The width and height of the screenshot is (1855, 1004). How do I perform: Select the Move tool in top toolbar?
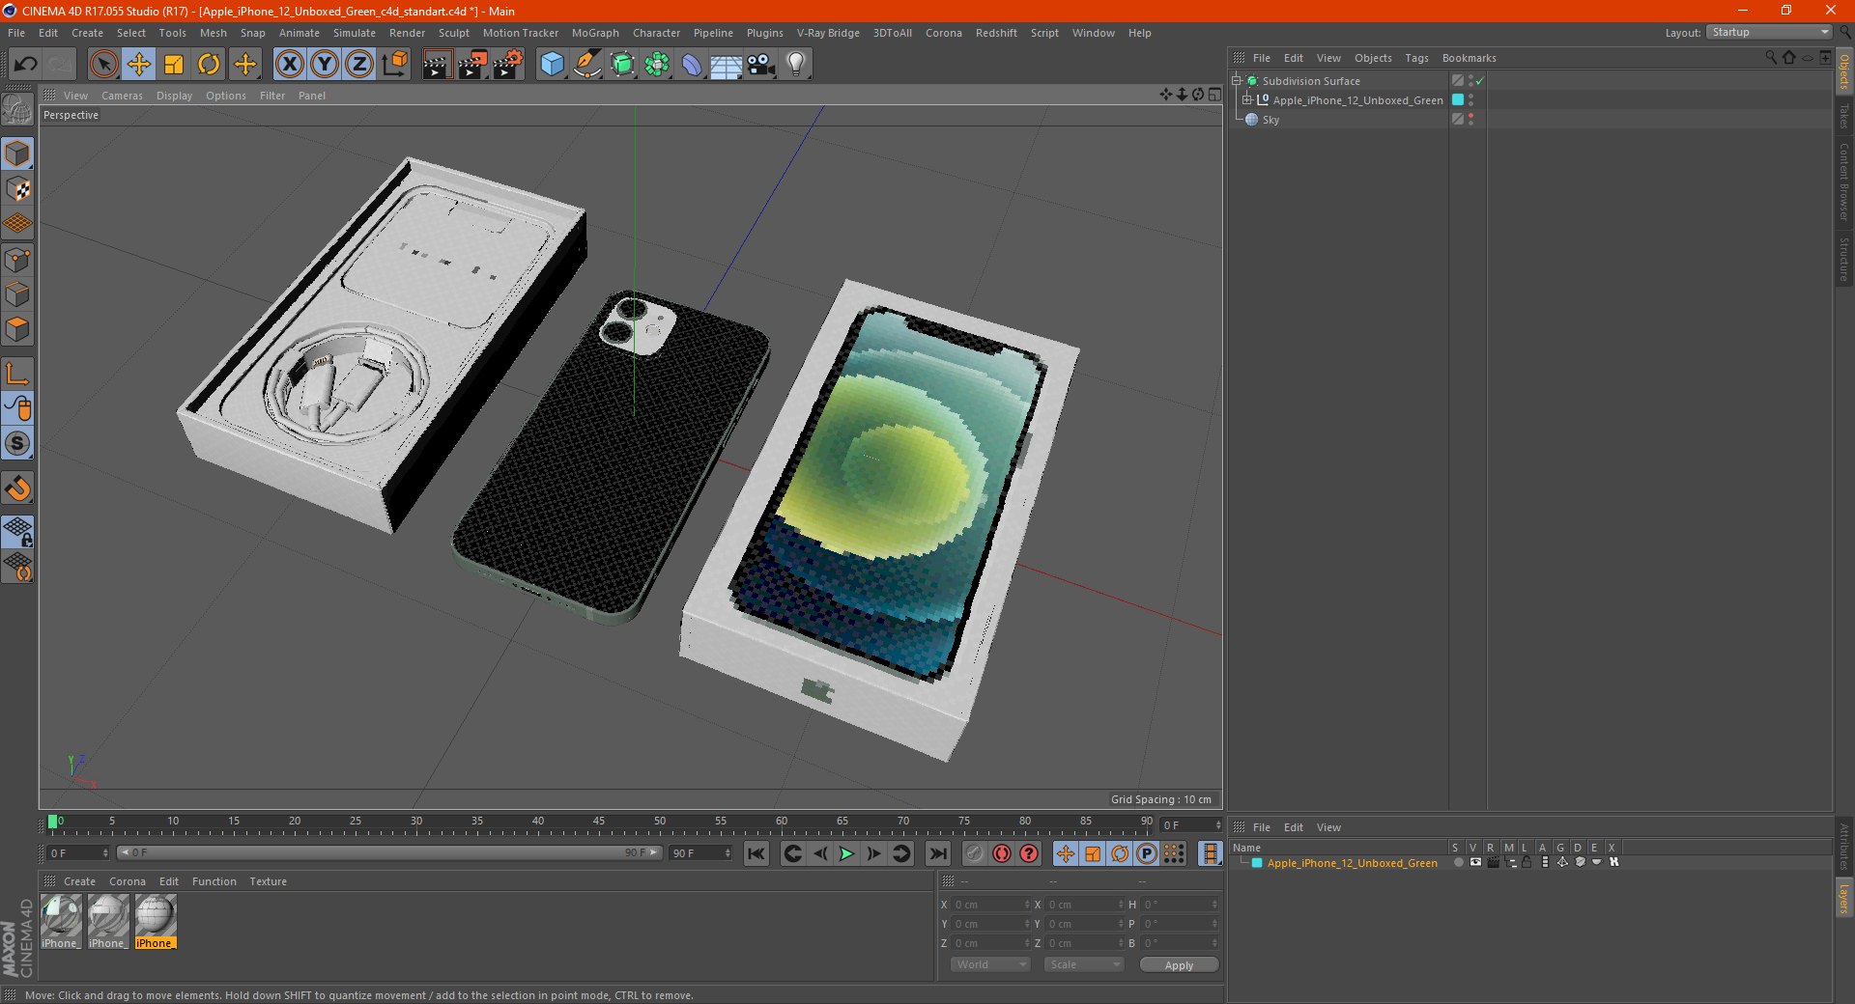[x=139, y=65]
